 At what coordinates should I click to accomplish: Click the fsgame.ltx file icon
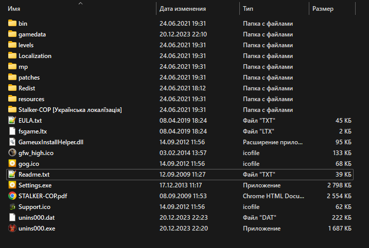click(x=12, y=131)
